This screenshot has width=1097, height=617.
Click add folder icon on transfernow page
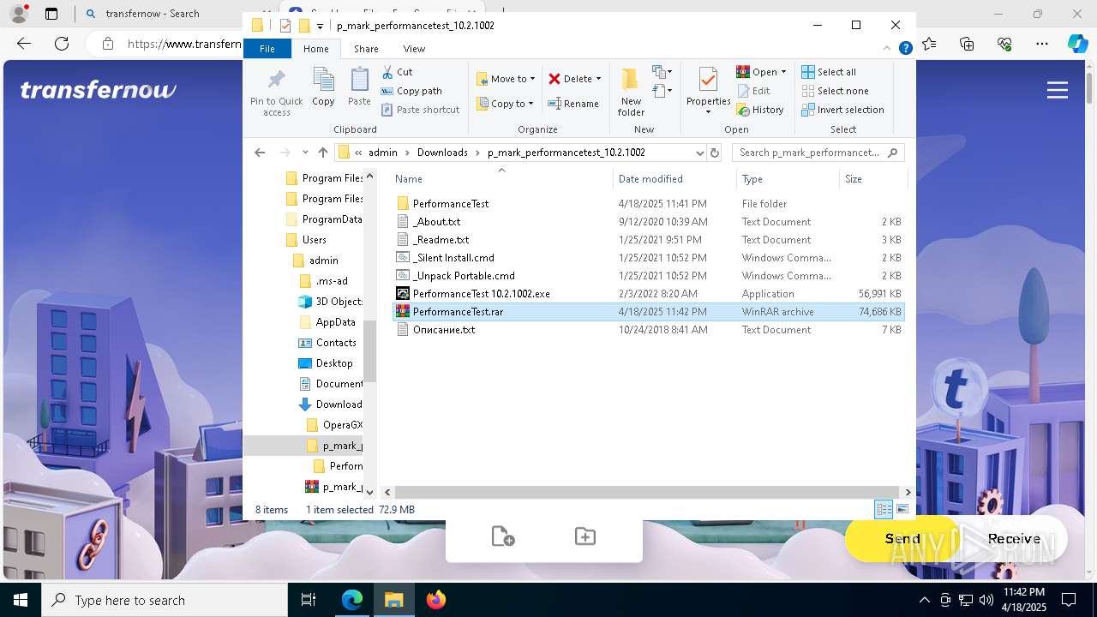[x=585, y=536]
